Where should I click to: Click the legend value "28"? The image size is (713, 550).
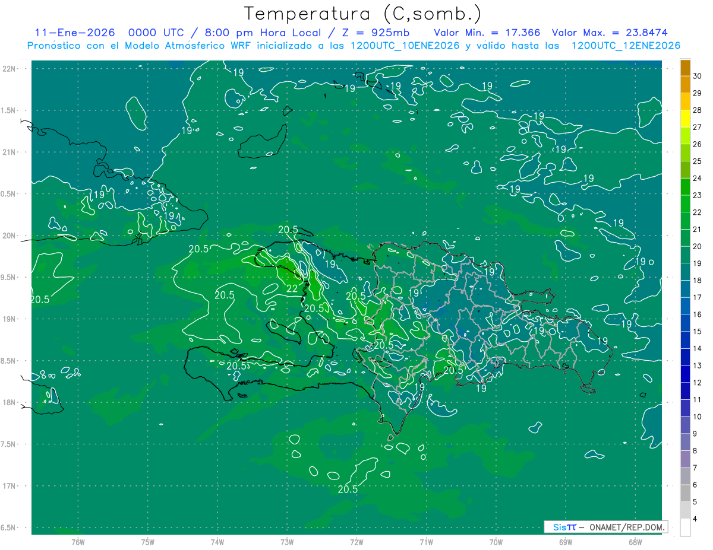point(698,110)
